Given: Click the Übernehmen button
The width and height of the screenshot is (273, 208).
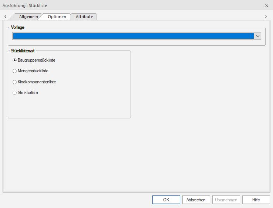Looking at the screenshot, I should click(x=226, y=200).
